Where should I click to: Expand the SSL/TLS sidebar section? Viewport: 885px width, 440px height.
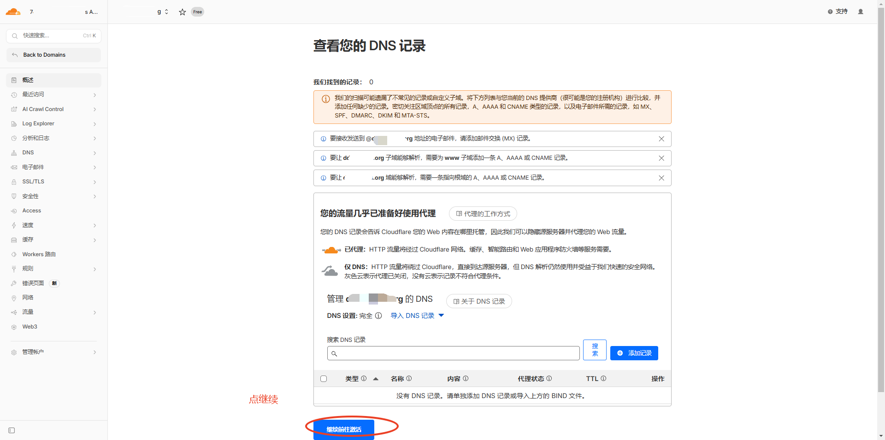pyautogui.click(x=54, y=182)
